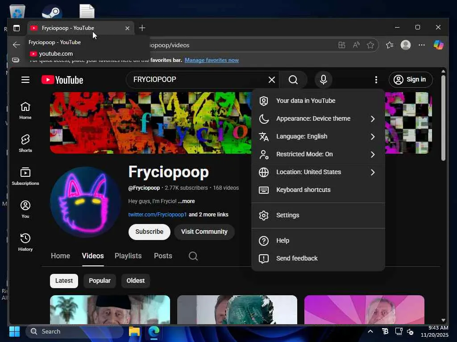Select the Videos tab

pyautogui.click(x=93, y=256)
